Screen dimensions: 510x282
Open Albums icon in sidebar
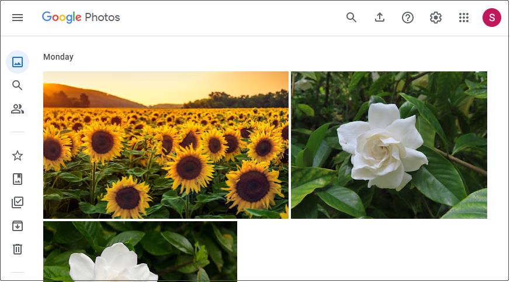point(18,179)
